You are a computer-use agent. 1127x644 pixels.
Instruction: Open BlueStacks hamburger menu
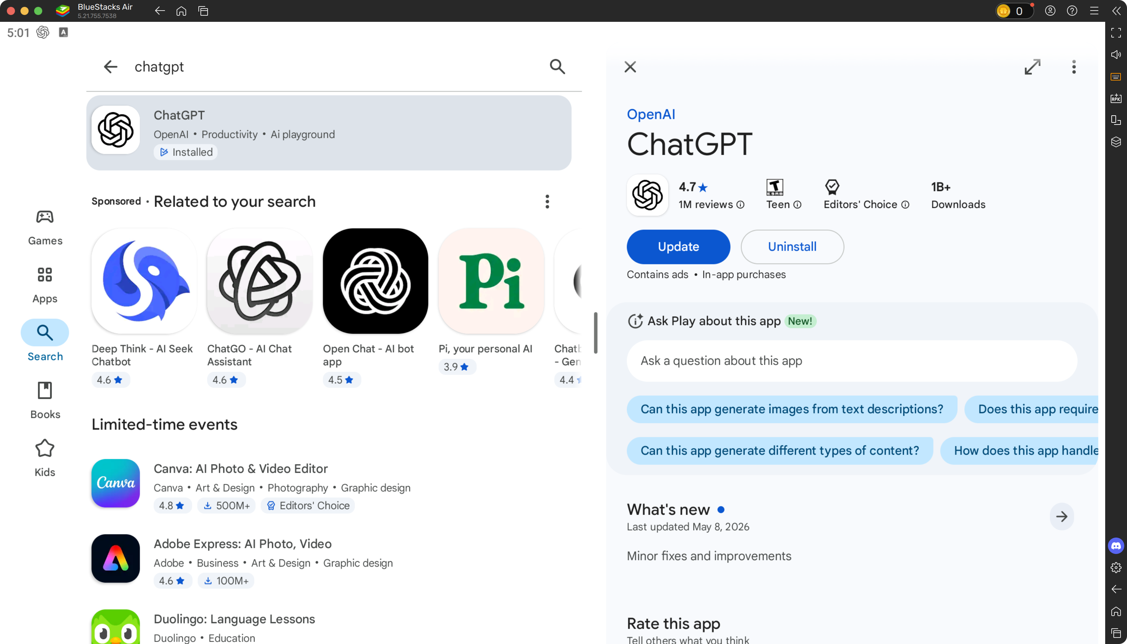1094,11
